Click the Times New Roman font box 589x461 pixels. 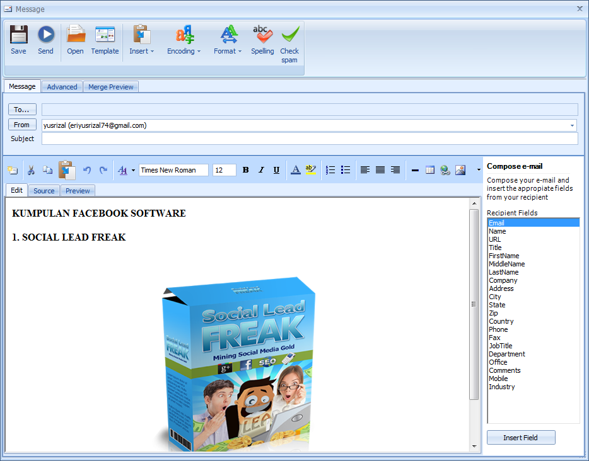[173, 170]
